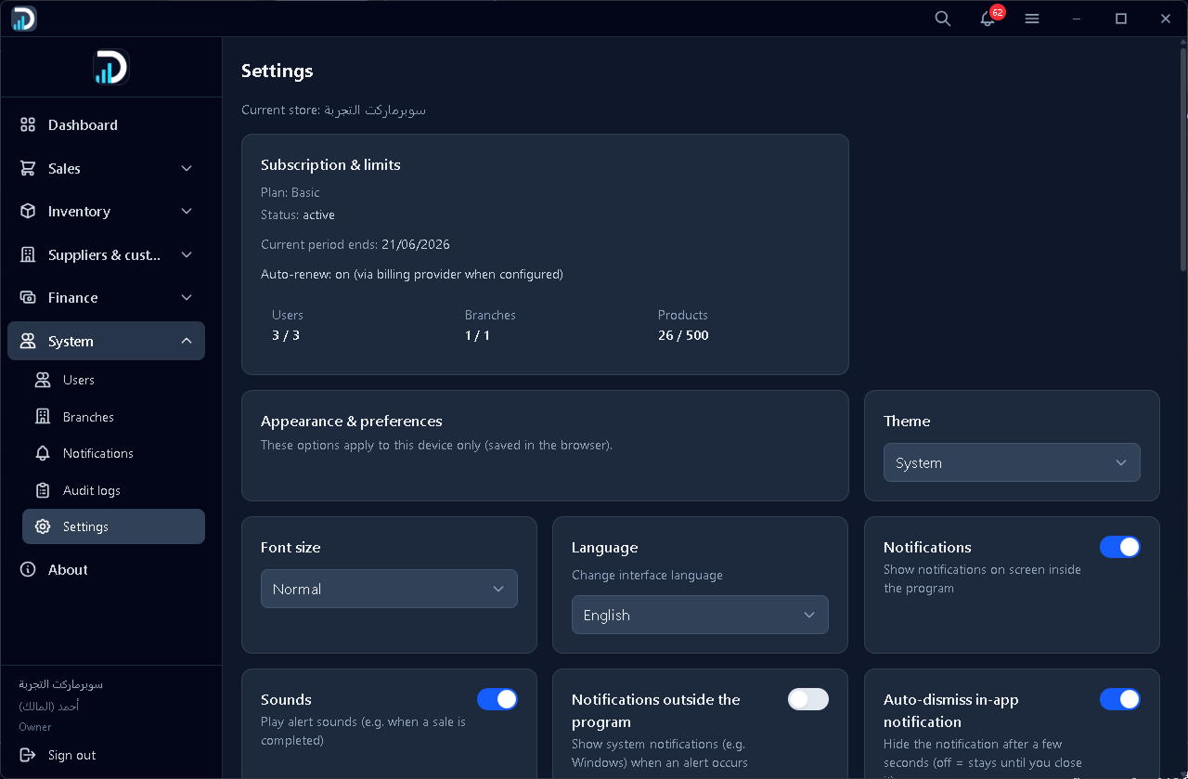Click the Sales menu label
Image resolution: width=1188 pixels, height=779 pixels.
[x=64, y=168]
